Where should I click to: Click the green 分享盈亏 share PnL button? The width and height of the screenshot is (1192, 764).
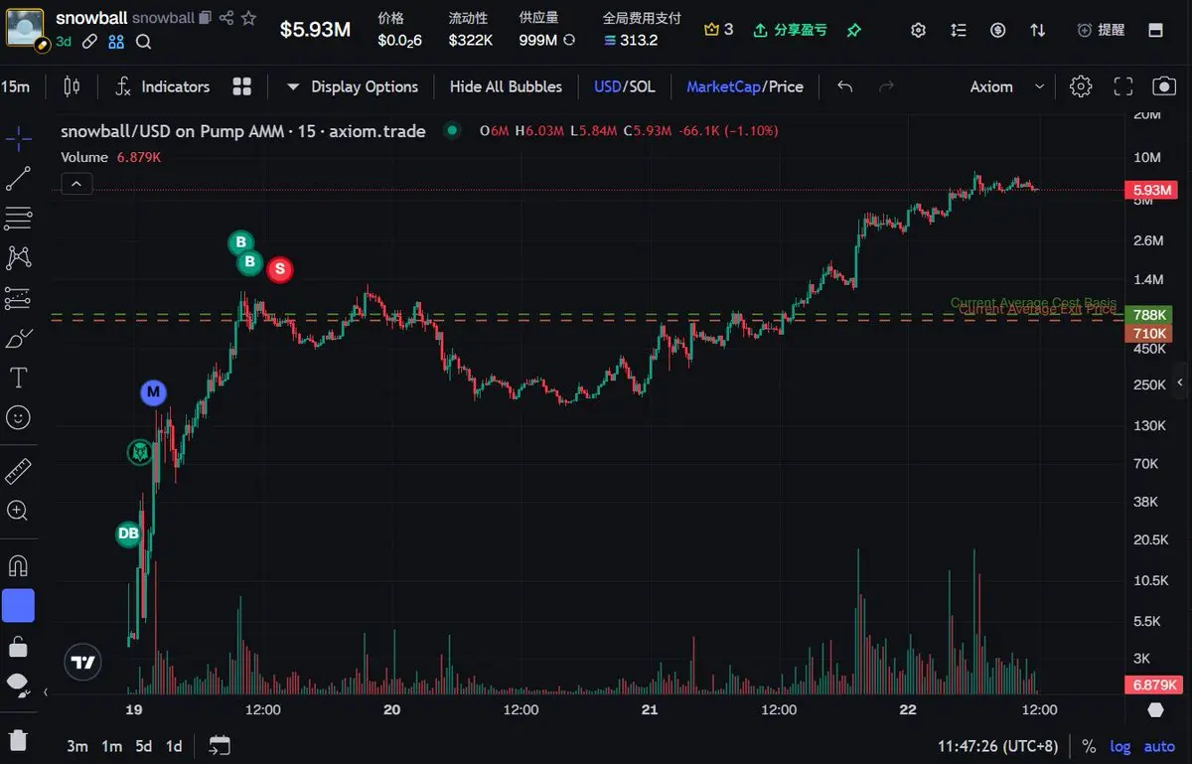(x=790, y=30)
